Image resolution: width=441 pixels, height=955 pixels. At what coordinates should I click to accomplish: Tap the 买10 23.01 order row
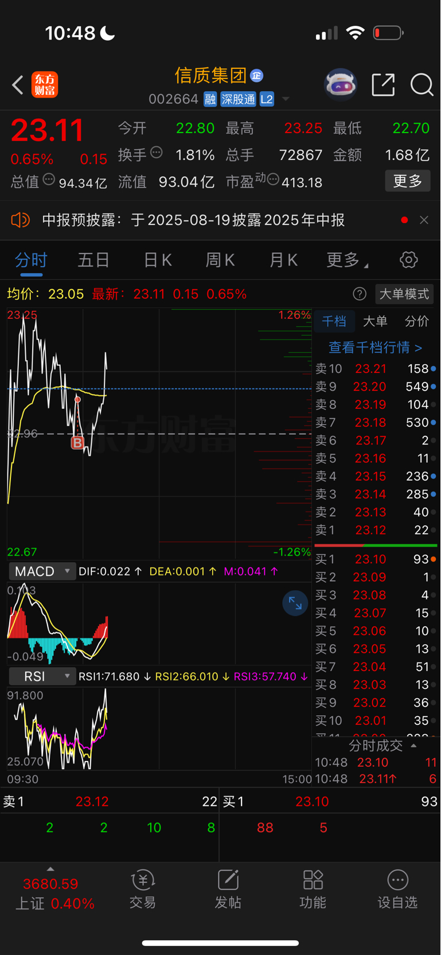coord(376,720)
